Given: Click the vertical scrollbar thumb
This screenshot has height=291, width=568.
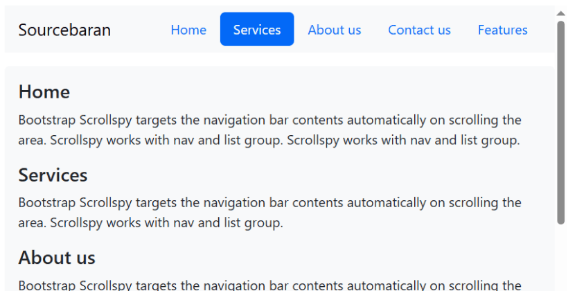Looking at the screenshot, I should [x=560, y=121].
